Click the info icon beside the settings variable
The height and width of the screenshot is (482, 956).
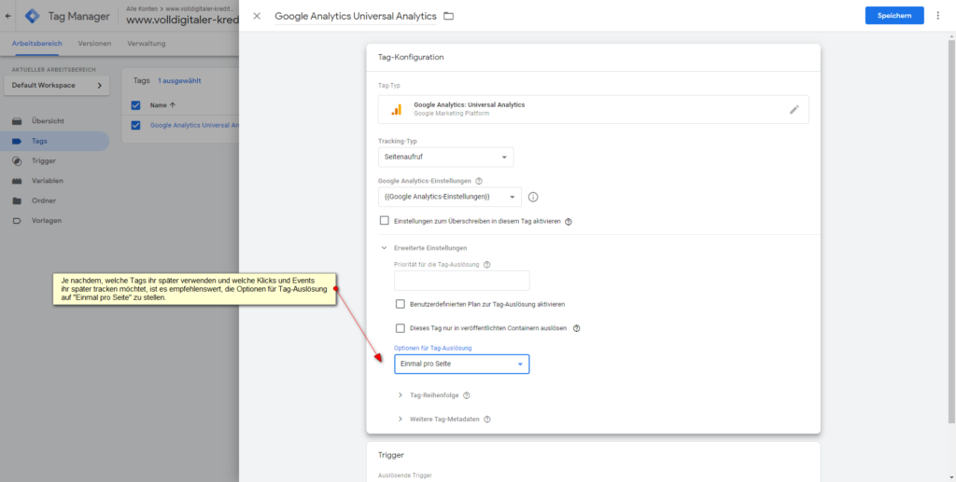[x=533, y=198]
